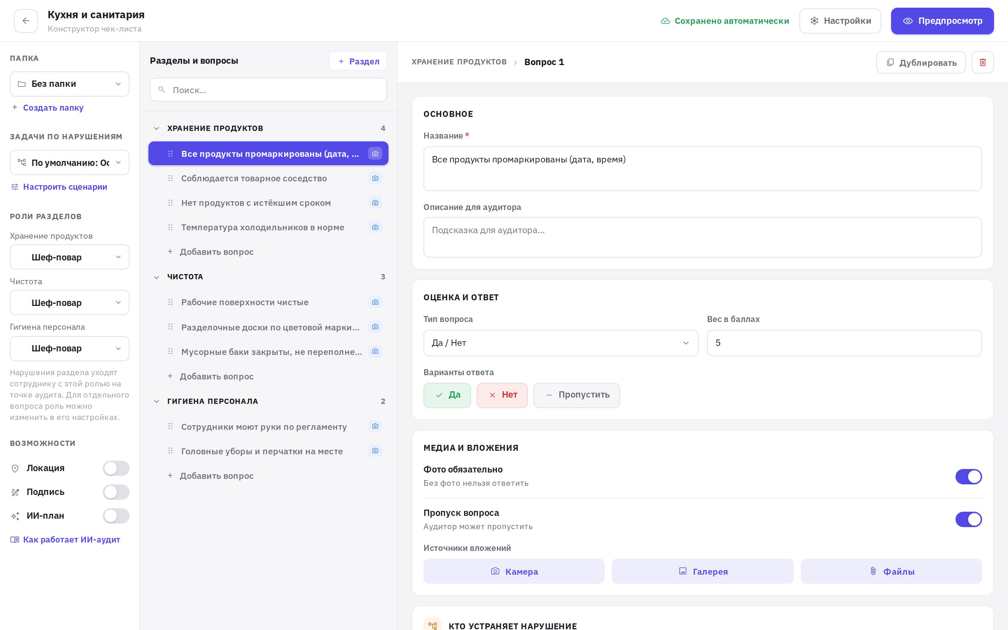Click Дублировать button
The image size is (1008, 630).
920,63
